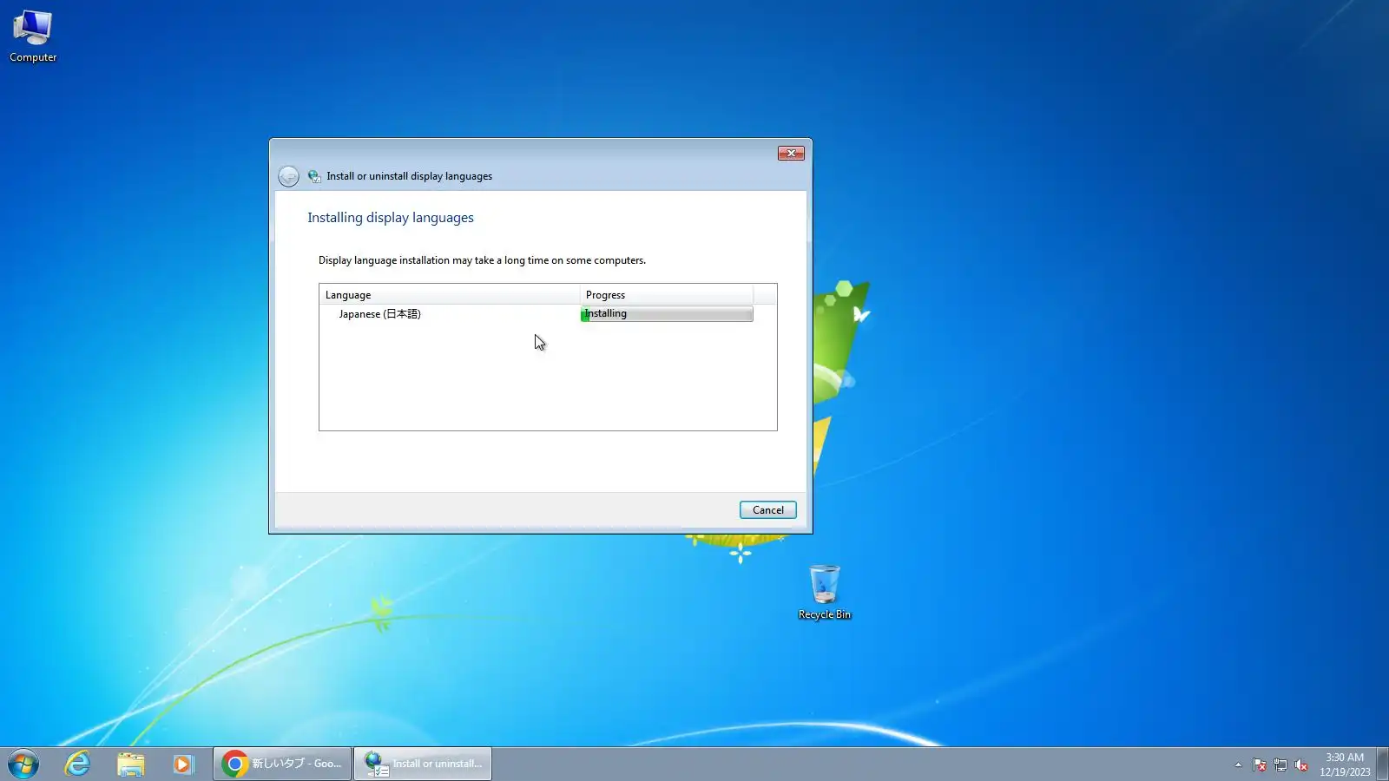Open the network status tray icon

coord(1280,765)
